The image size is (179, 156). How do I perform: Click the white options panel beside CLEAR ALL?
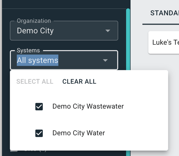[131, 82]
